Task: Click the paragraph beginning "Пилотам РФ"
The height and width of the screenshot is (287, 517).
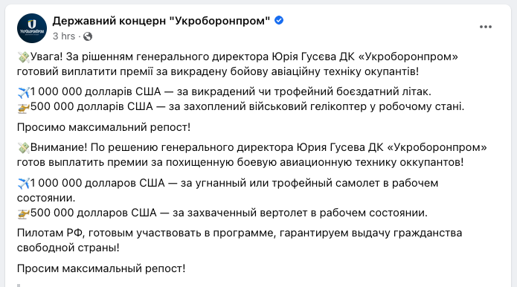Action: pos(240,240)
